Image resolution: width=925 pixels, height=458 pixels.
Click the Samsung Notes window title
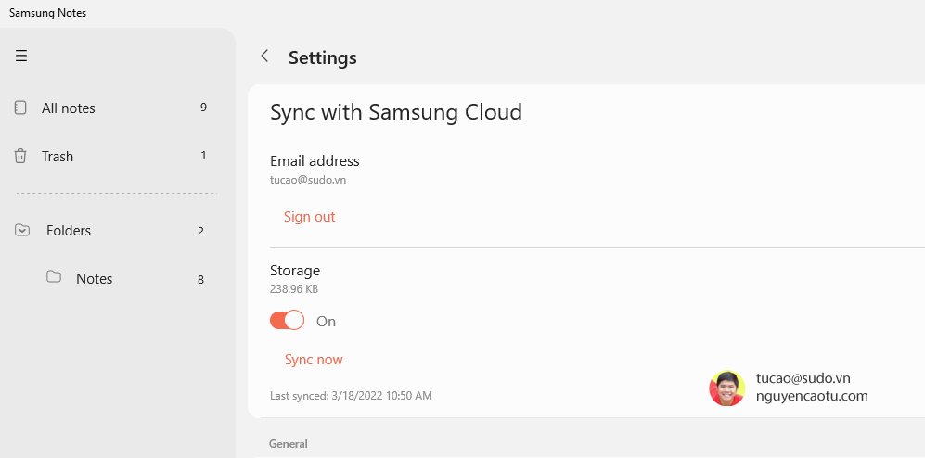pyautogui.click(x=47, y=13)
